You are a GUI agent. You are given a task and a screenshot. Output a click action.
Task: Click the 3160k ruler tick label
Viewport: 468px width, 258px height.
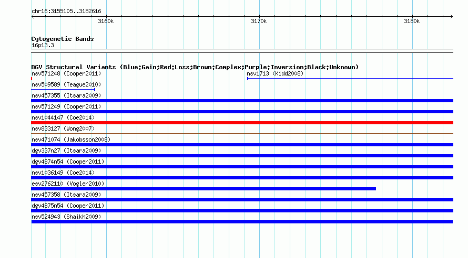106,21
